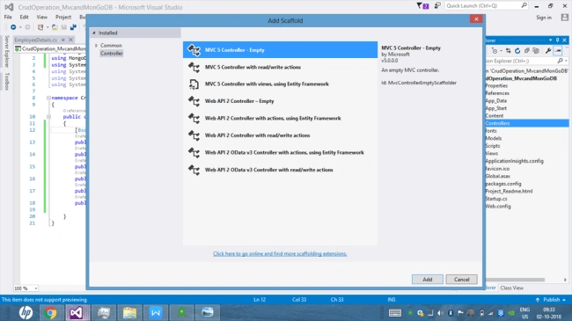This screenshot has height=321, width=572.
Task: Open the Publish status bar menu
Action: pyautogui.click(x=551, y=300)
